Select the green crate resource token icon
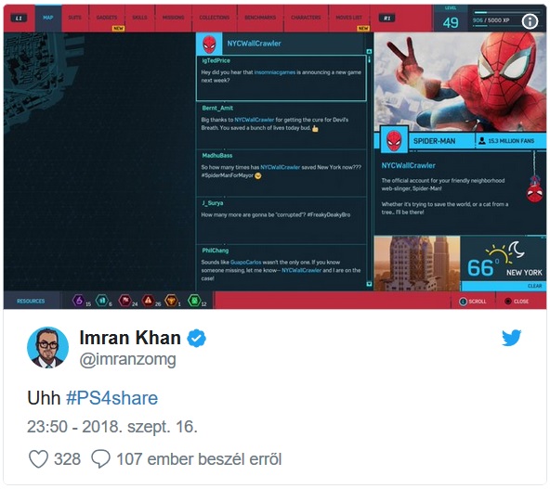Viewport: 550px width, 489px height. click(x=194, y=301)
